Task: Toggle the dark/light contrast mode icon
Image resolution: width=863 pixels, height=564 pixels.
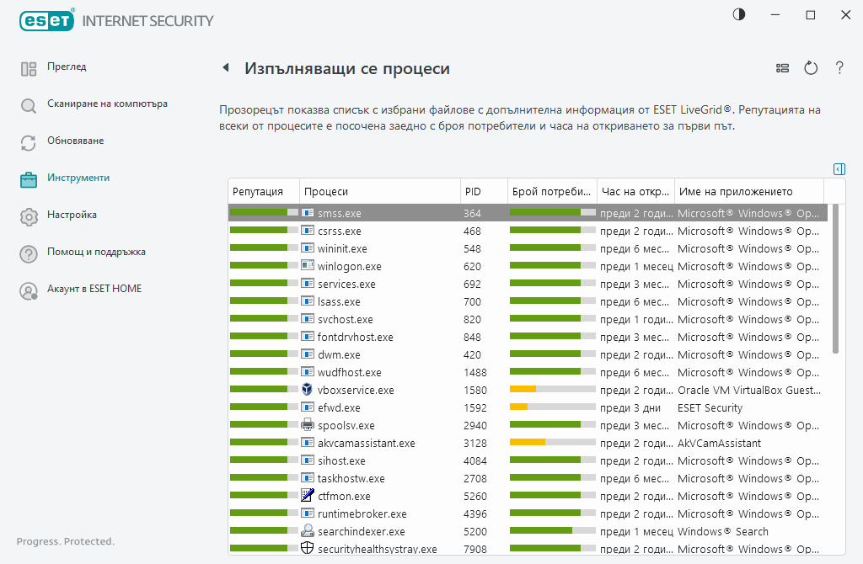Action: [739, 15]
